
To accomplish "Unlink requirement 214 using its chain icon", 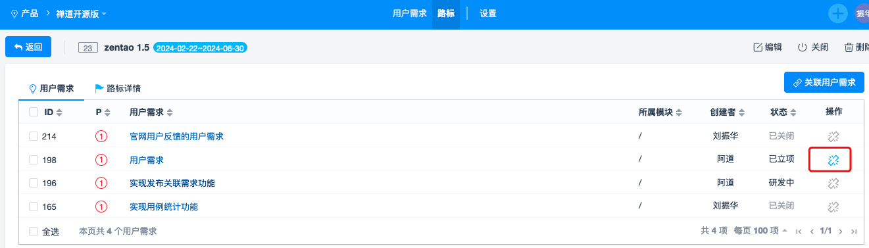I will coord(833,136).
